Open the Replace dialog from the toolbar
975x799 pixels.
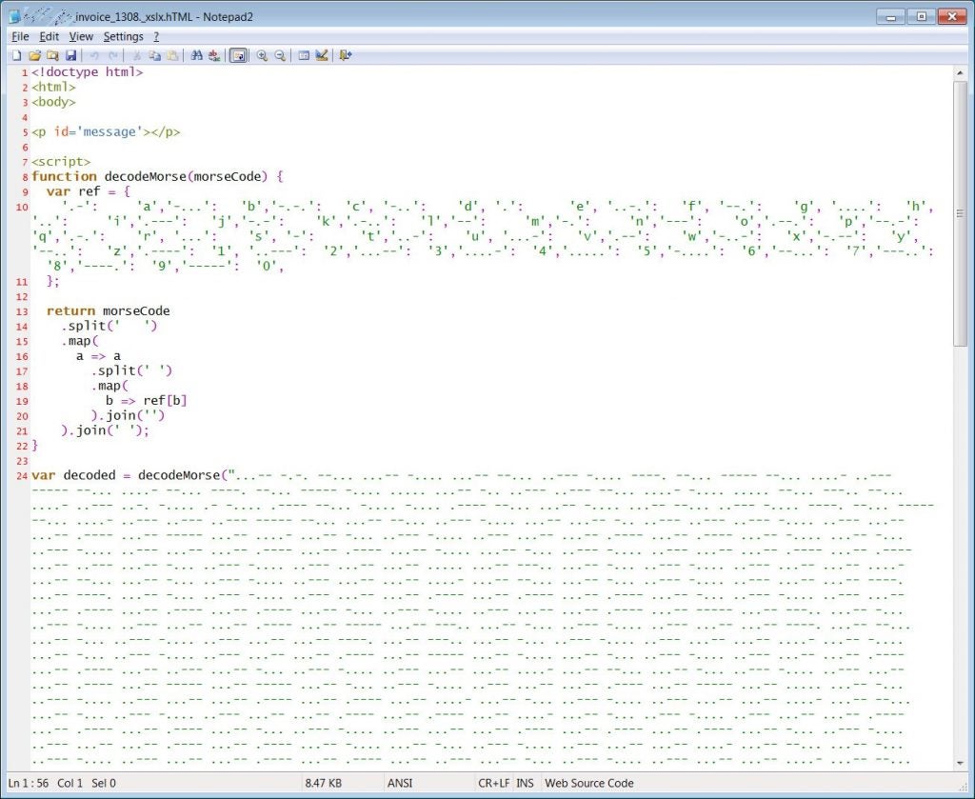click(214, 55)
